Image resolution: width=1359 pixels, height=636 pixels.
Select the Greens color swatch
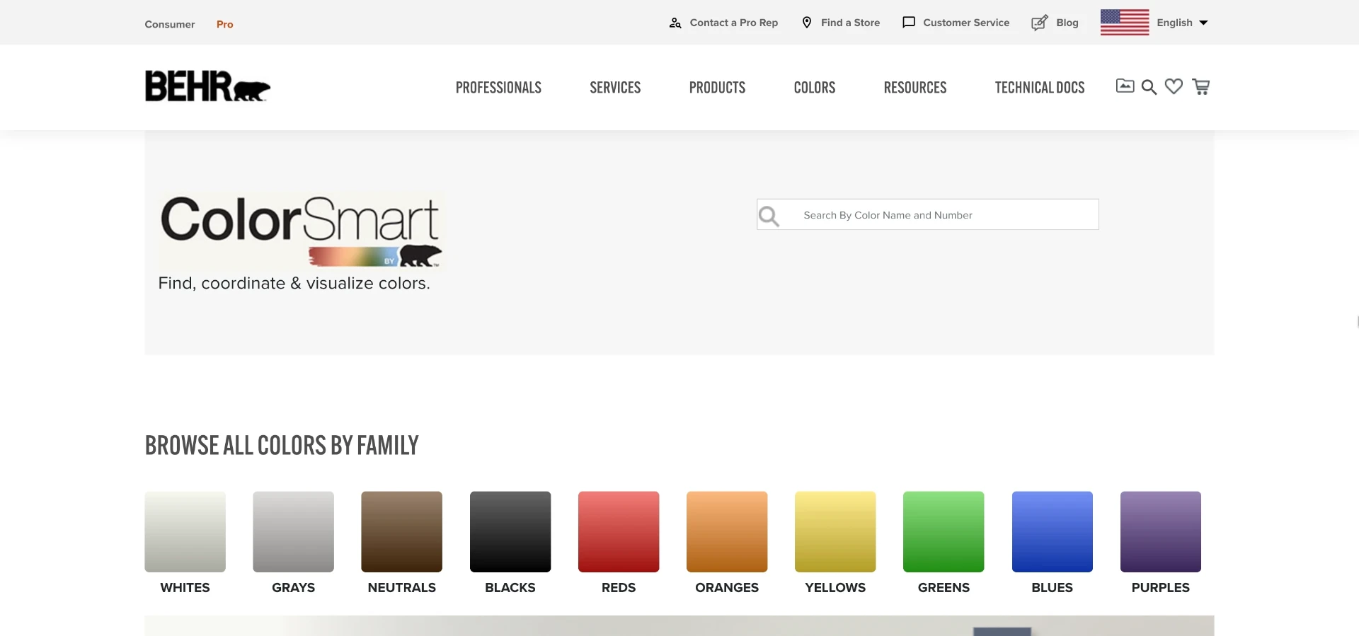point(944,532)
